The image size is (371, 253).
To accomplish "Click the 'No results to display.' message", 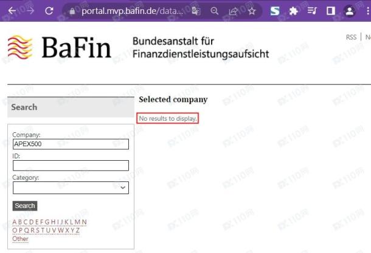I will 167,118.
